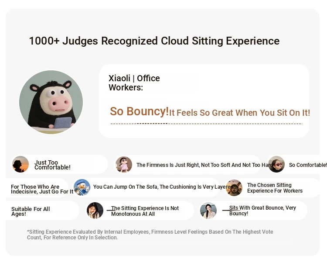Screen dimensions: 327x259
Task: Click the avatar beside The Chosen Sitting Experience
Action: tap(234, 188)
